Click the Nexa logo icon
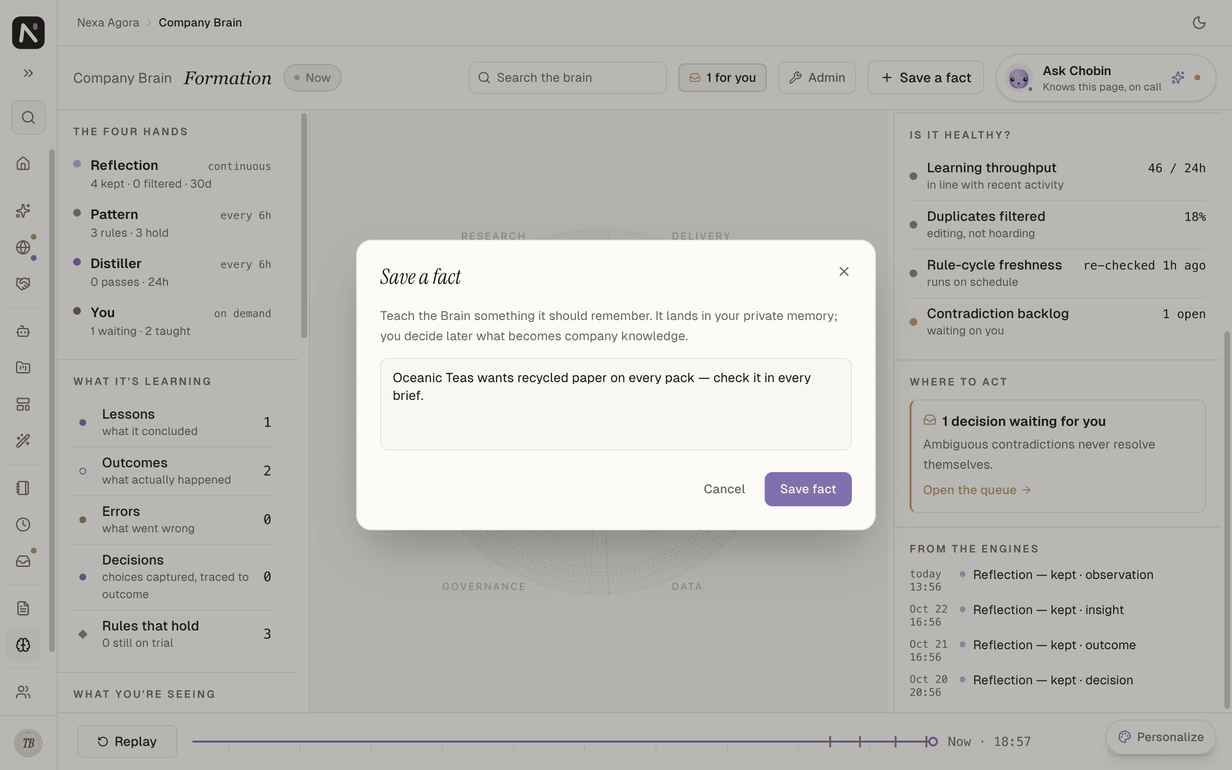 pyautogui.click(x=28, y=33)
